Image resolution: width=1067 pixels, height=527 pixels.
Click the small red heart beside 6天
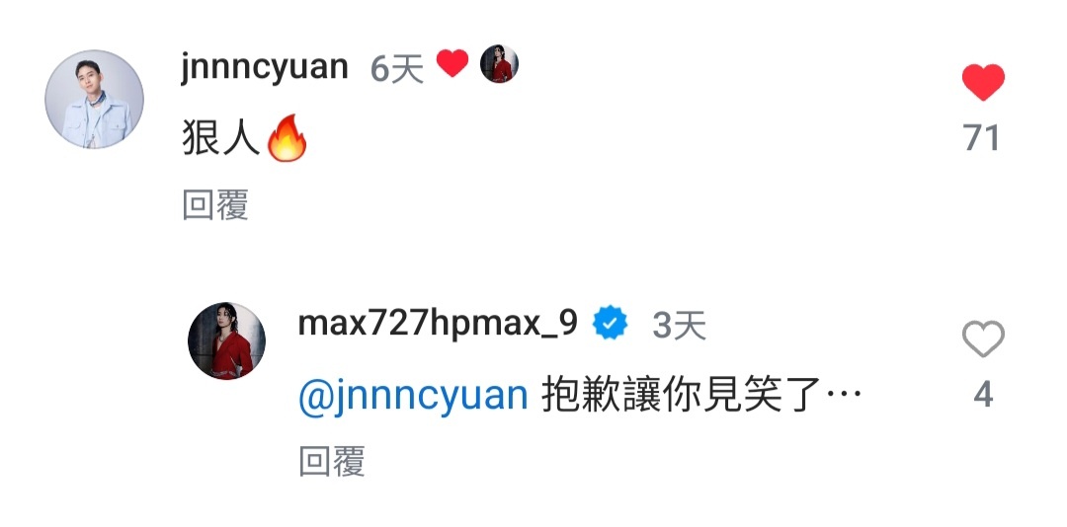pos(452,64)
